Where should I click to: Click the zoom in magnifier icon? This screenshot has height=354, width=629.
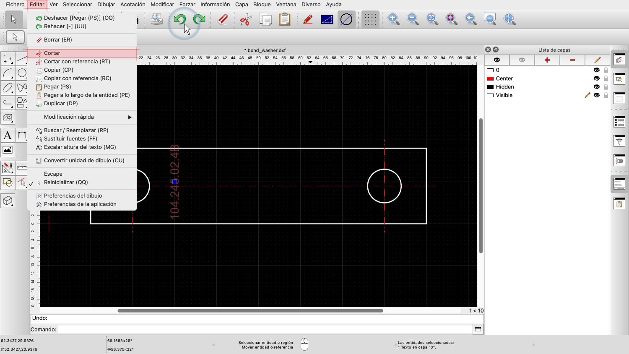[393, 19]
